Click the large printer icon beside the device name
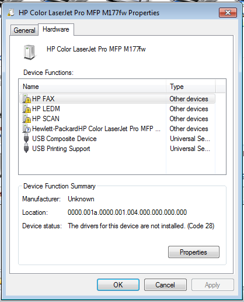Viewport: 244px width, 302px height. click(30, 52)
